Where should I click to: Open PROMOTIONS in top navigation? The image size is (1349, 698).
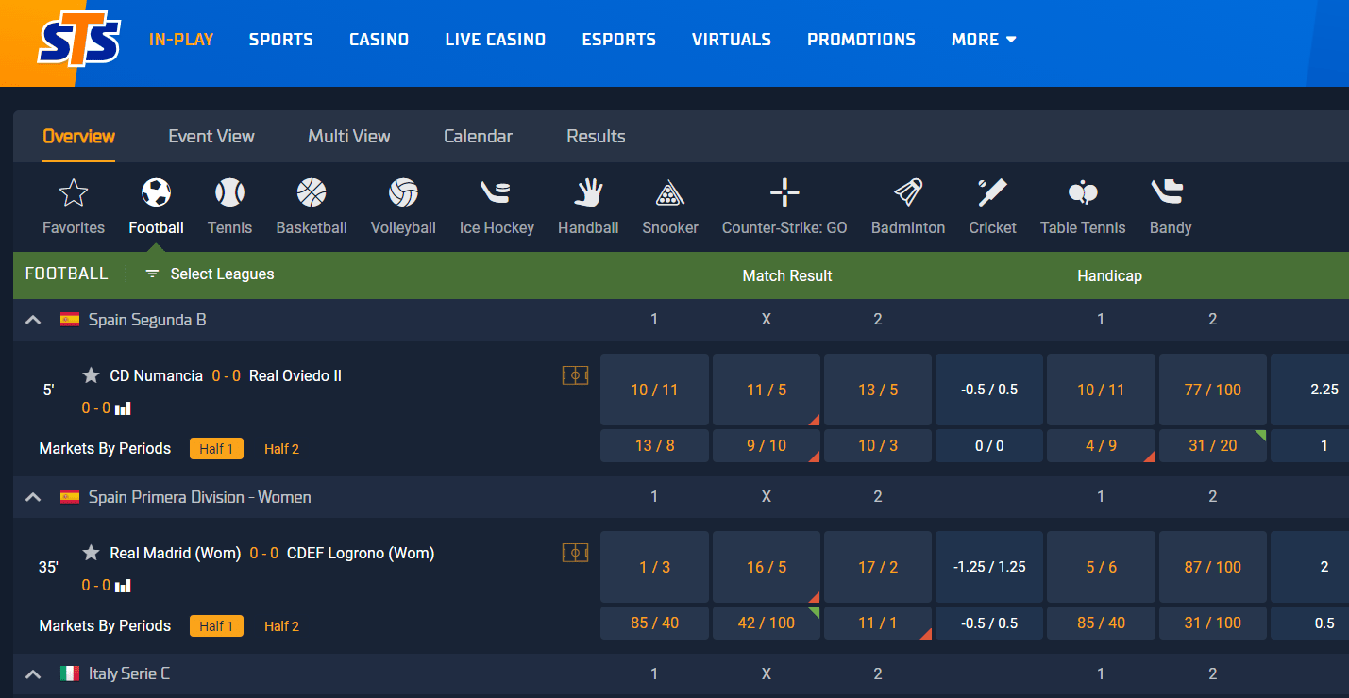(x=861, y=40)
